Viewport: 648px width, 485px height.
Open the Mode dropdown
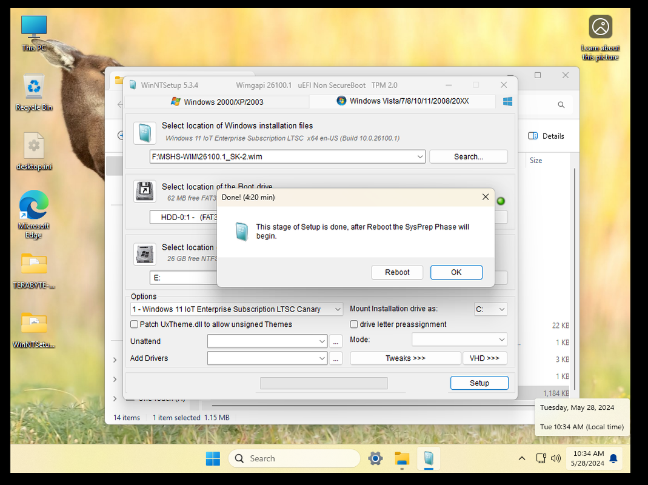(501, 339)
